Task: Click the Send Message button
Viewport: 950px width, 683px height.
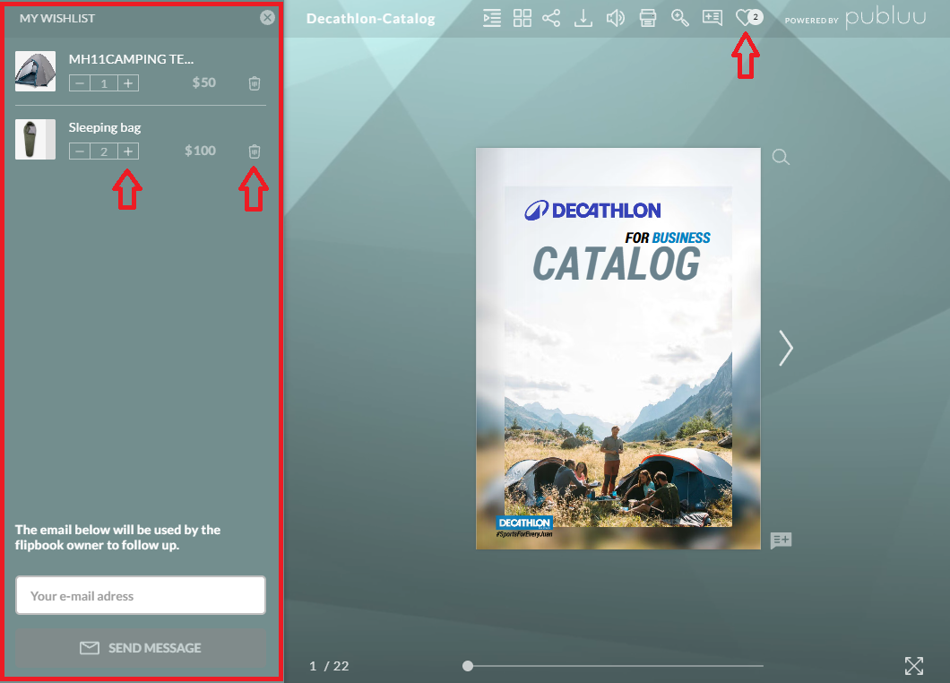Action: [x=141, y=648]
